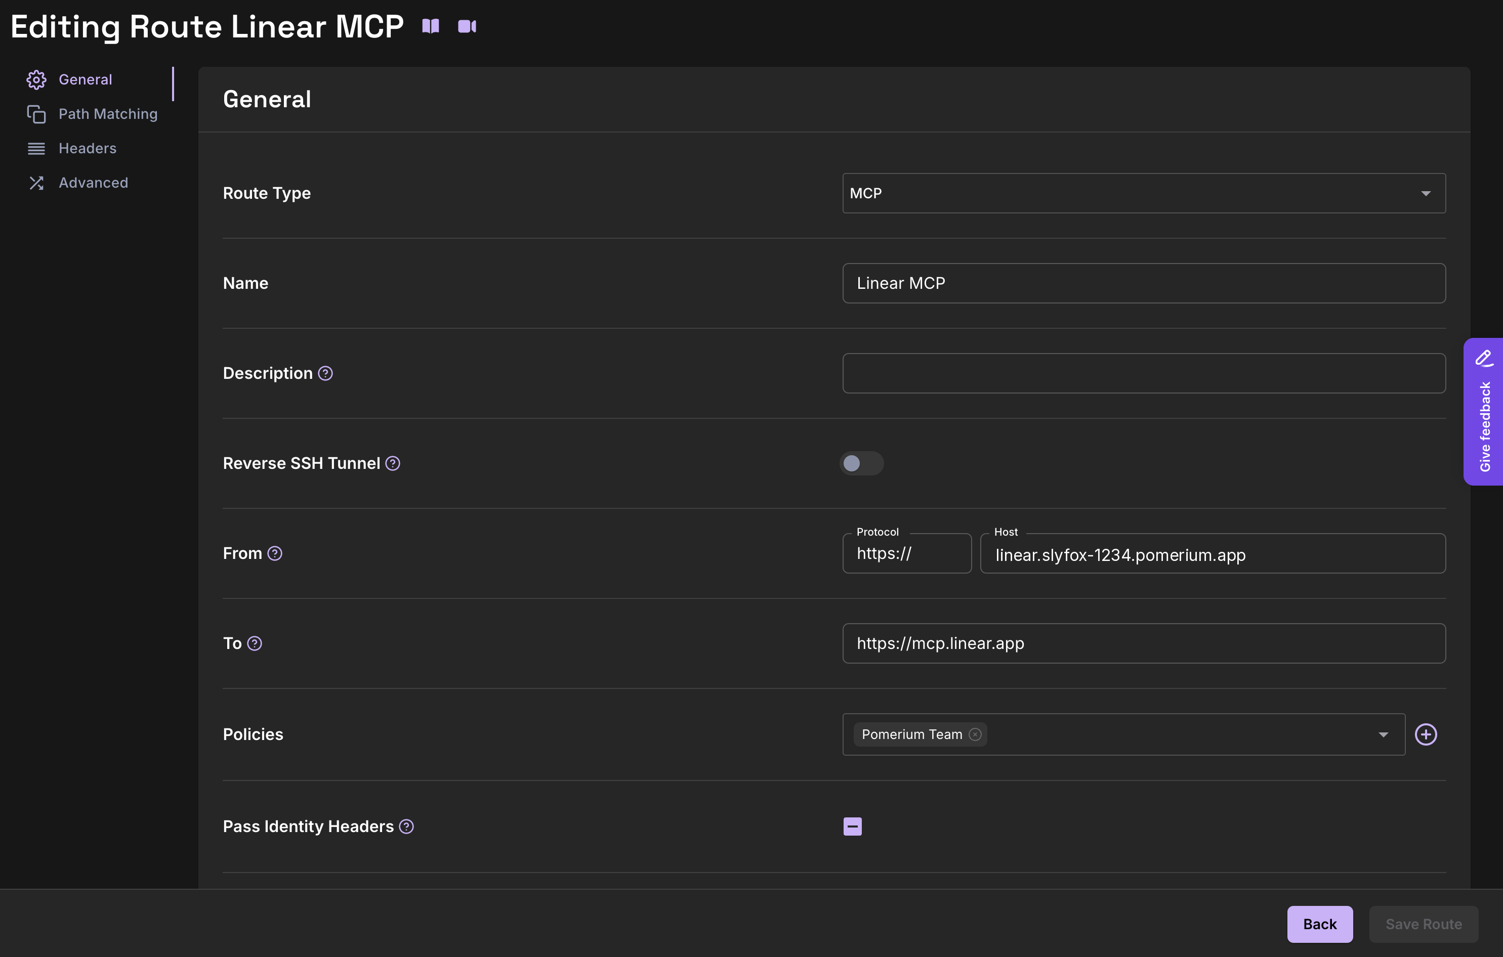
Task: Expand the Policies dropdown arrow
Action: [x=1383, y=734]
